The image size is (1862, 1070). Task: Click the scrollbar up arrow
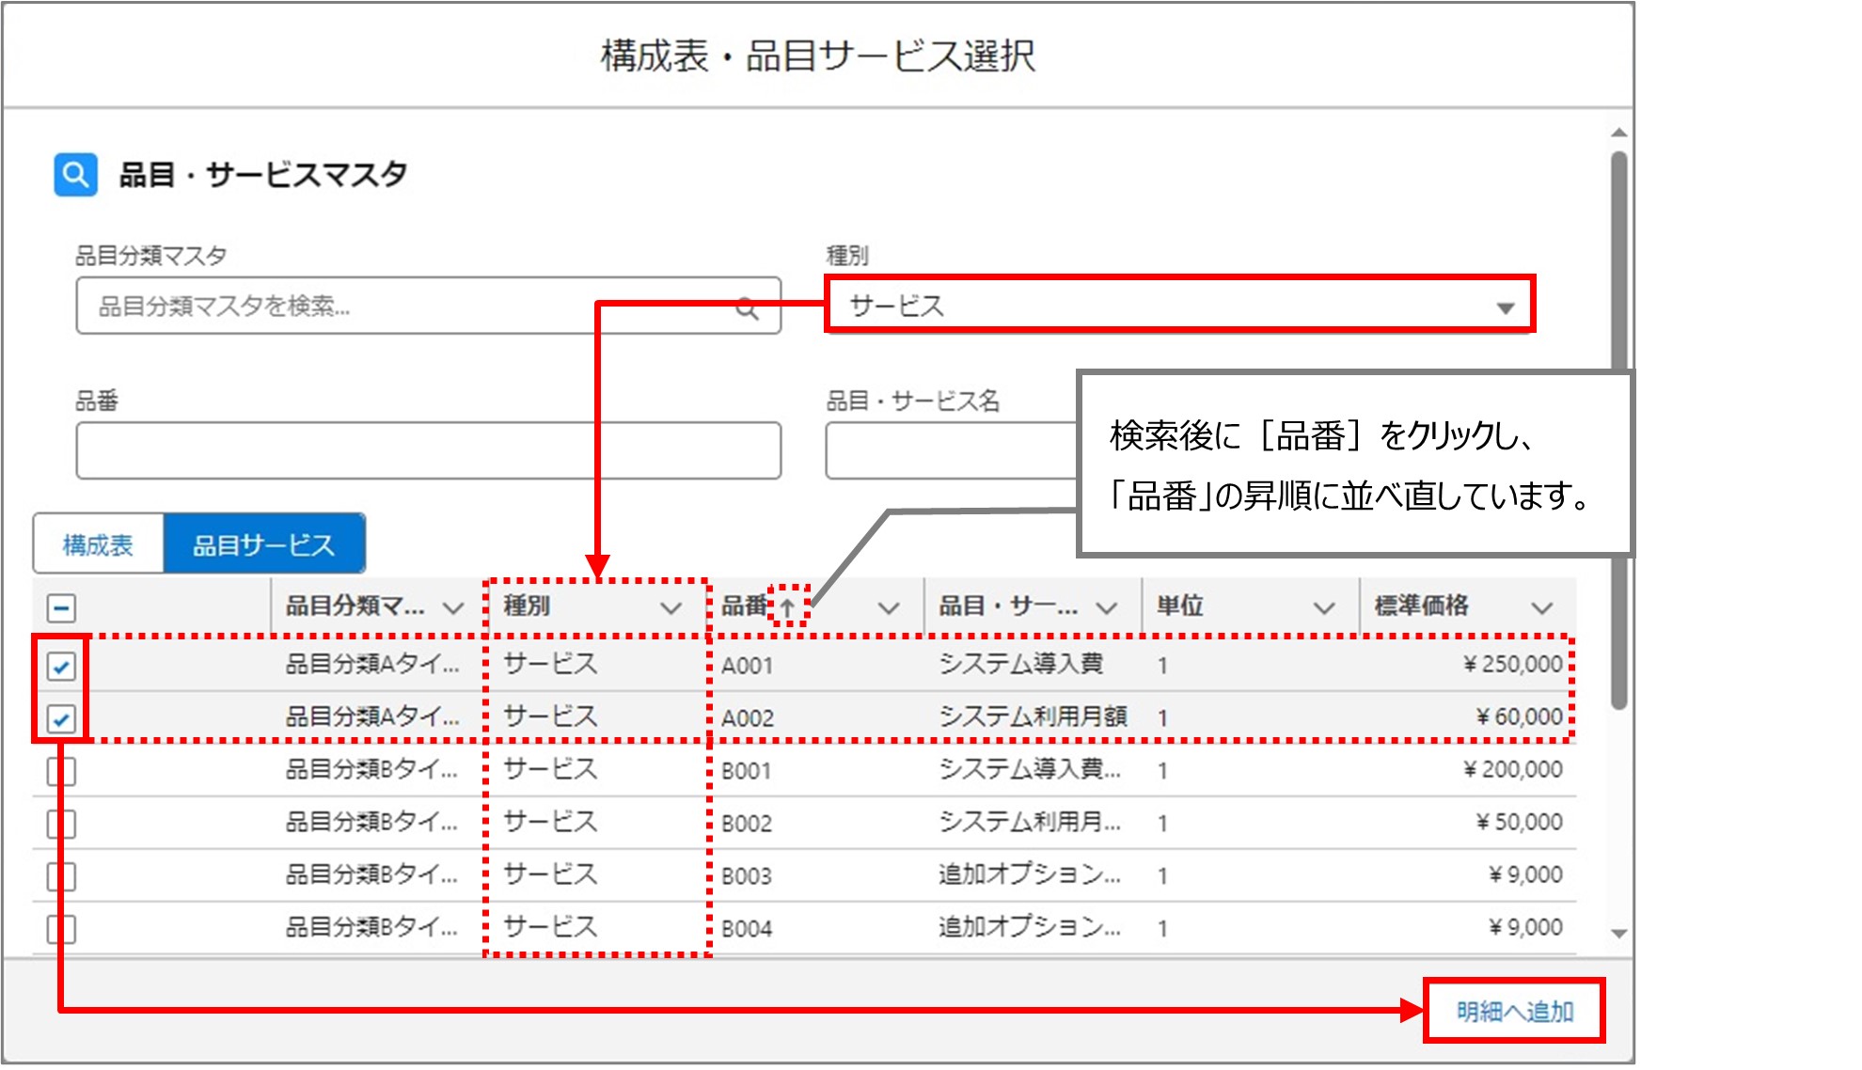click(1618, 133)
